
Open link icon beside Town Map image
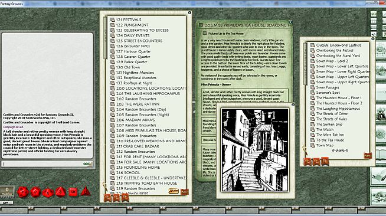[312, 145]
